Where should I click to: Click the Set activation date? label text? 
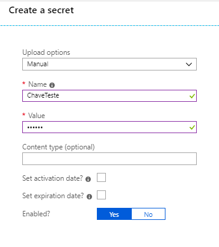(x=52, y=178)
